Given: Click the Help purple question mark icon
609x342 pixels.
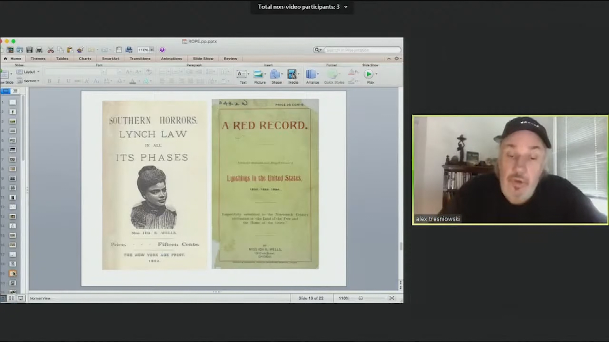Looking at the screenshot, I should point(162,50).
